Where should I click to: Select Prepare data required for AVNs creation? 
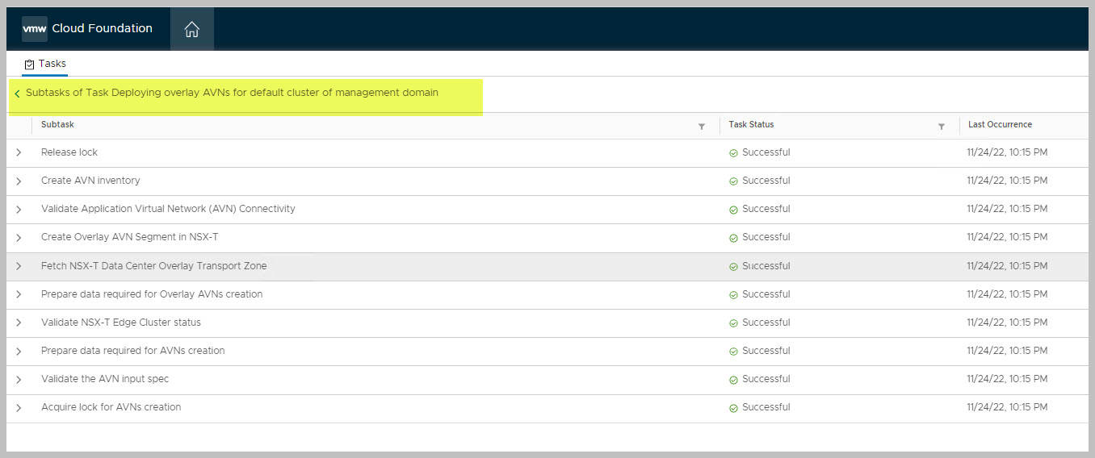point(132,351)
